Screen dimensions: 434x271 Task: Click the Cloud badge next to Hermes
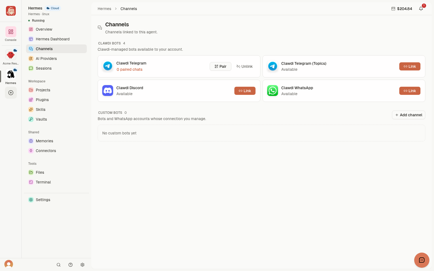pyautogui.click(x=53, y=8)
